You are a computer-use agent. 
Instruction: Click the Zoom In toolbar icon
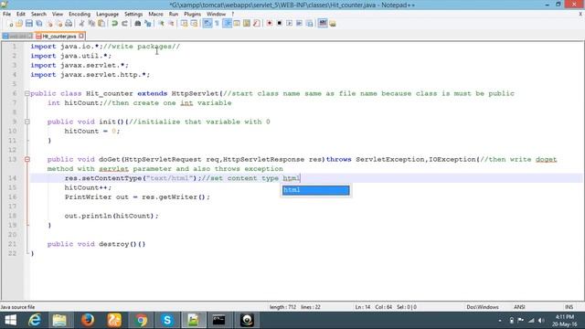point(161,24)
